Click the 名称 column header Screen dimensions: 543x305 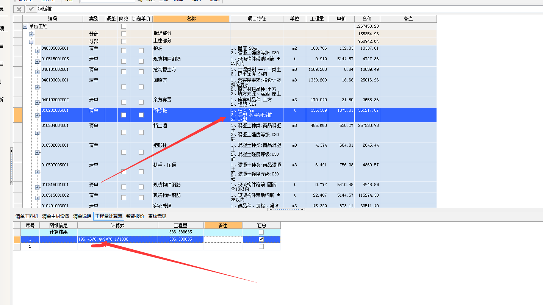coord(191,19)
